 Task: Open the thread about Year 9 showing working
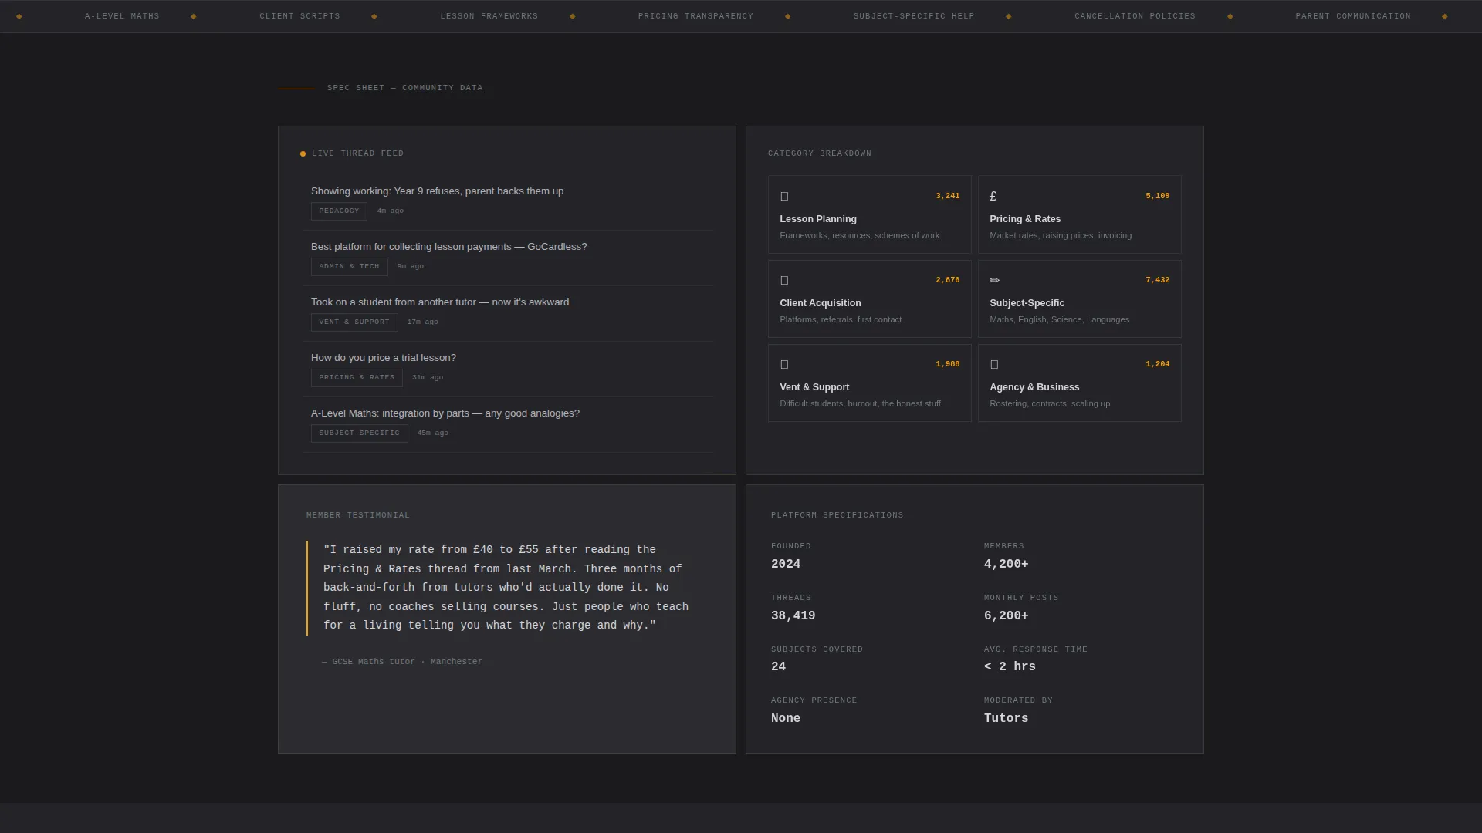coord(437,191)
